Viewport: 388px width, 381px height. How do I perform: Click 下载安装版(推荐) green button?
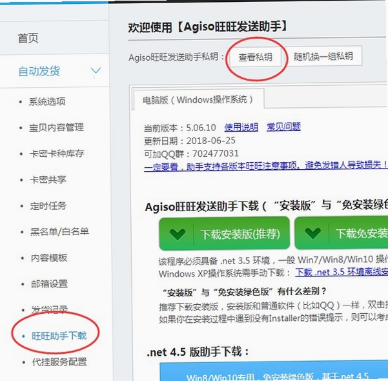[224, 234]
